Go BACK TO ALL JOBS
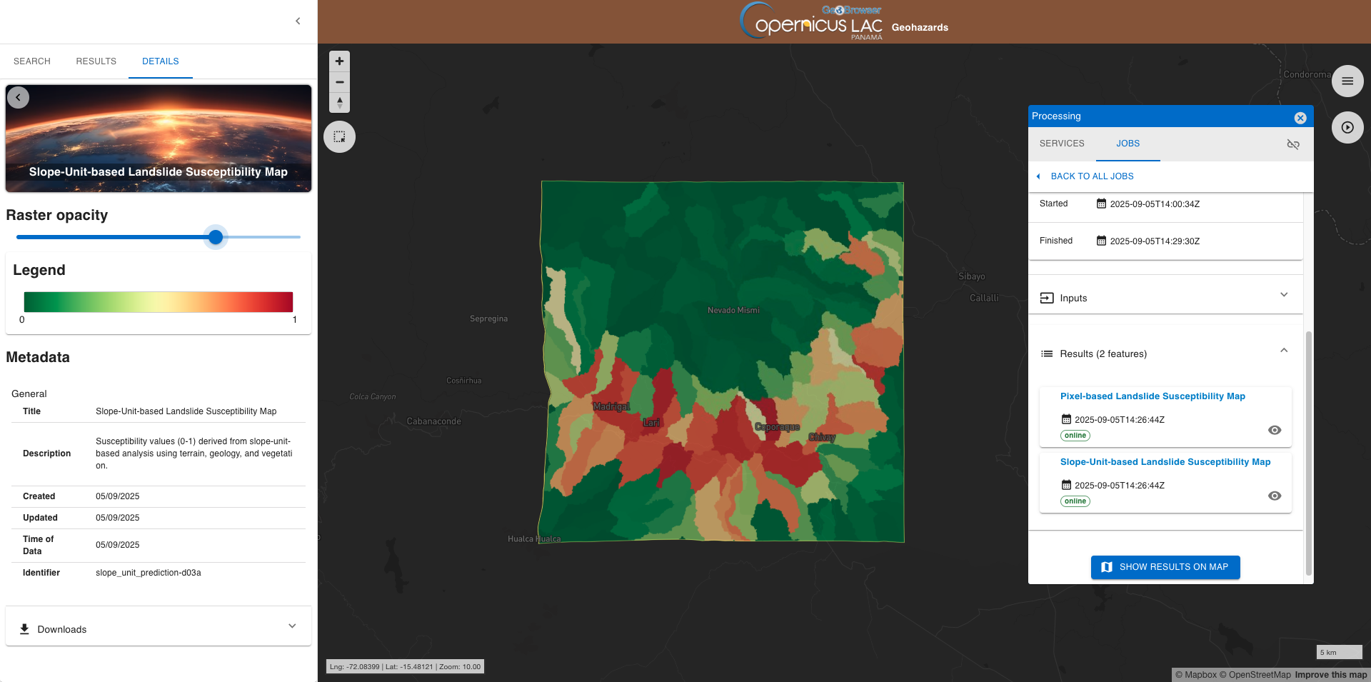Viewport: 1371px width, 682px height. coord(1091,176)
